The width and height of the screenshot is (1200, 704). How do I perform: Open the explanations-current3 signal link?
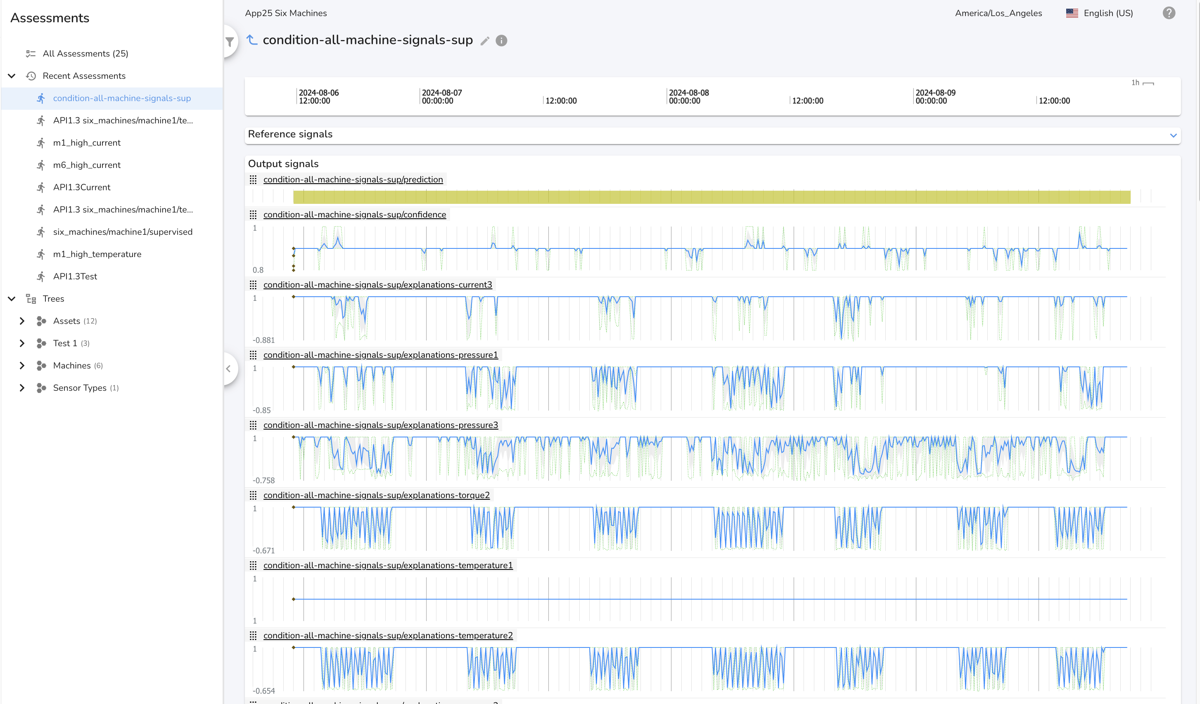(377, 285)
